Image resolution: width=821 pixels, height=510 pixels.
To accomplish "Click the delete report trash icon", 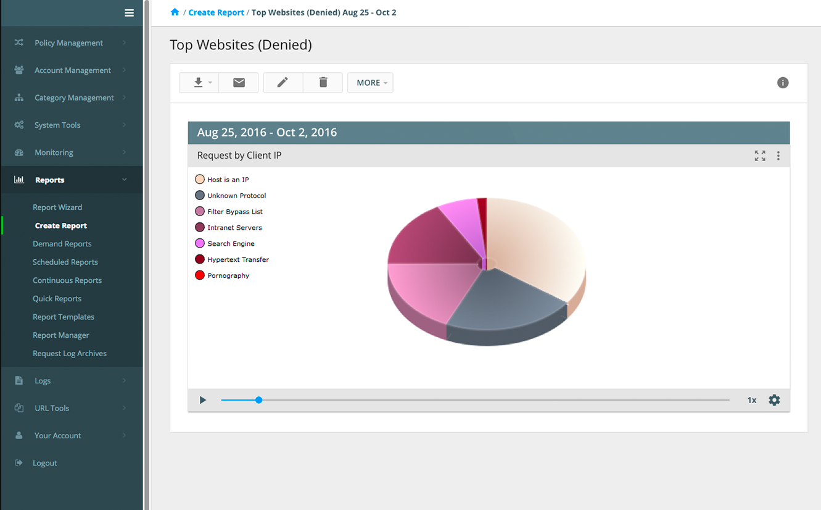I will (323, 82).
